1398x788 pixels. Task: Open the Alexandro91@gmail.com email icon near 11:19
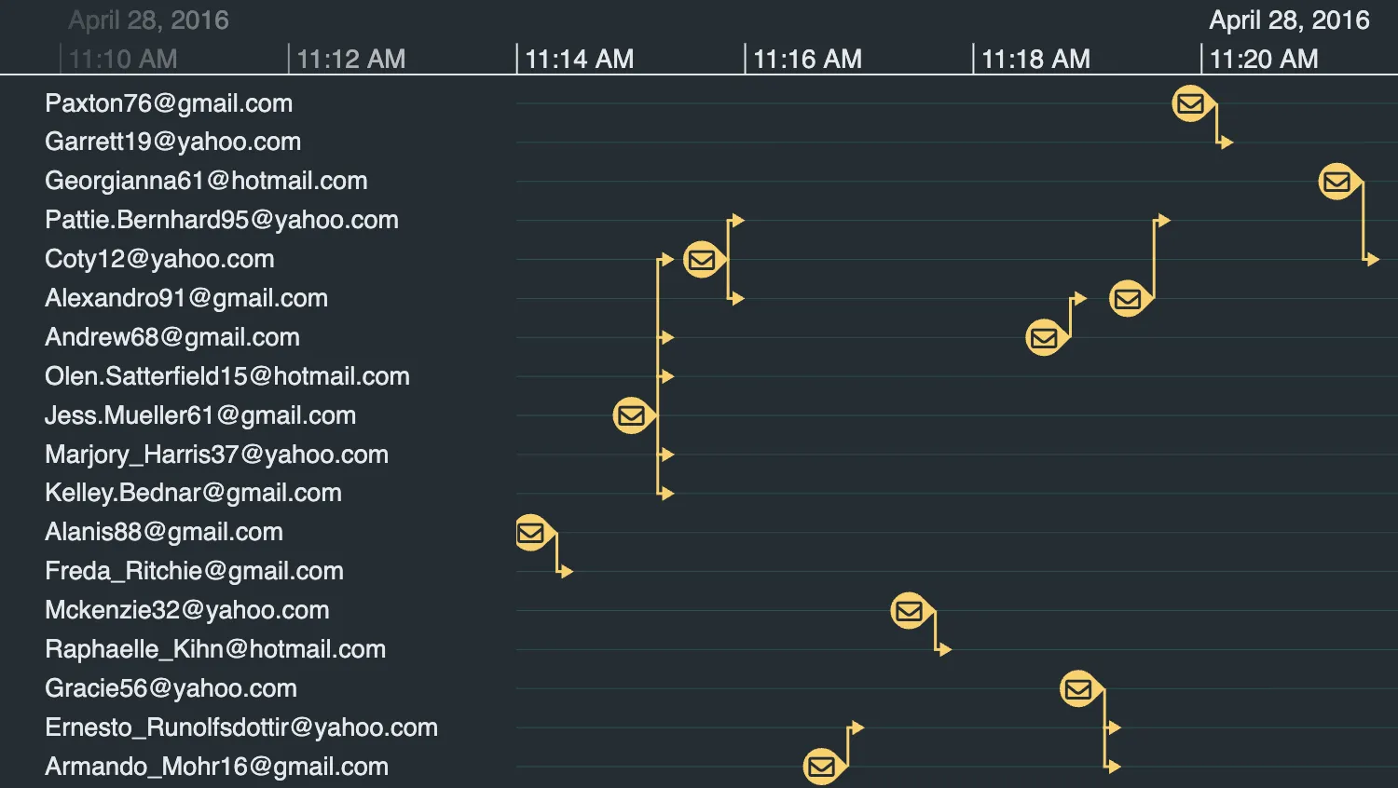pos(1128,299)
